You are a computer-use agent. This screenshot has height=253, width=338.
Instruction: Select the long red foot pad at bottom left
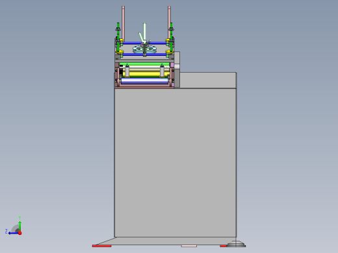coord(101,246)
